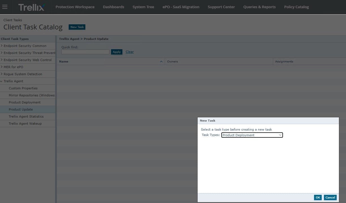Click the Owners column header
This screenshot has height=203, width=346.
click(x=219, y=61)
